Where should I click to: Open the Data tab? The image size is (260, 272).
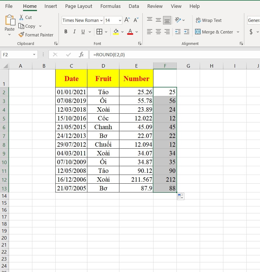point(134,6)
